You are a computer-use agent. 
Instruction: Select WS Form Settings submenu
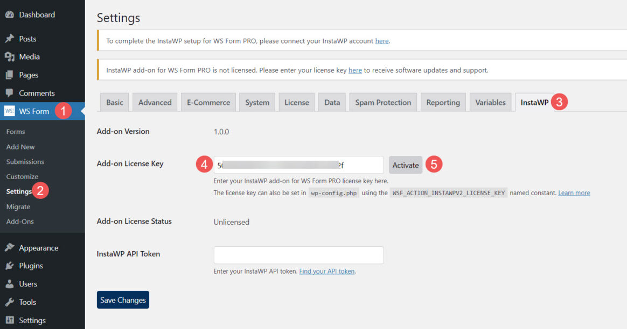click(x=19, y=192)
